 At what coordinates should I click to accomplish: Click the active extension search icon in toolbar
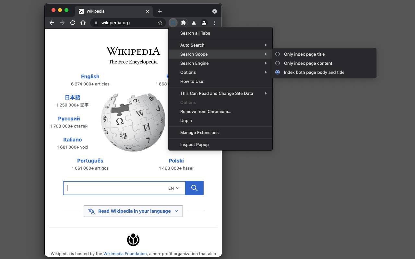[173, 23]
